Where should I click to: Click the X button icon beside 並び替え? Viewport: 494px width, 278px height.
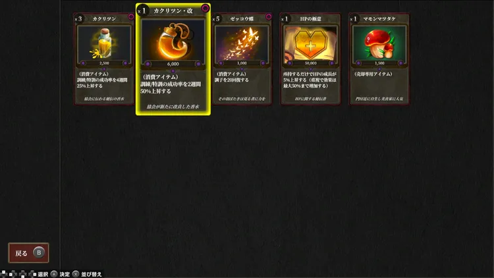76,274
